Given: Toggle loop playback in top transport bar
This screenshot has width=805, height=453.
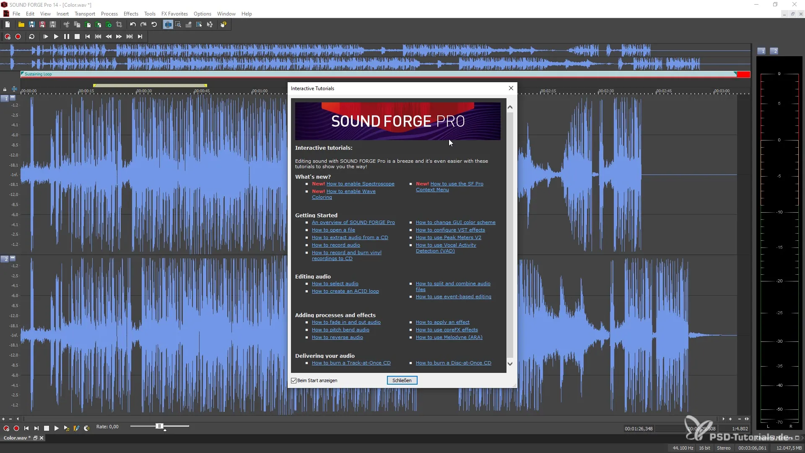Looking at the screenshot, I should point(31,37).
